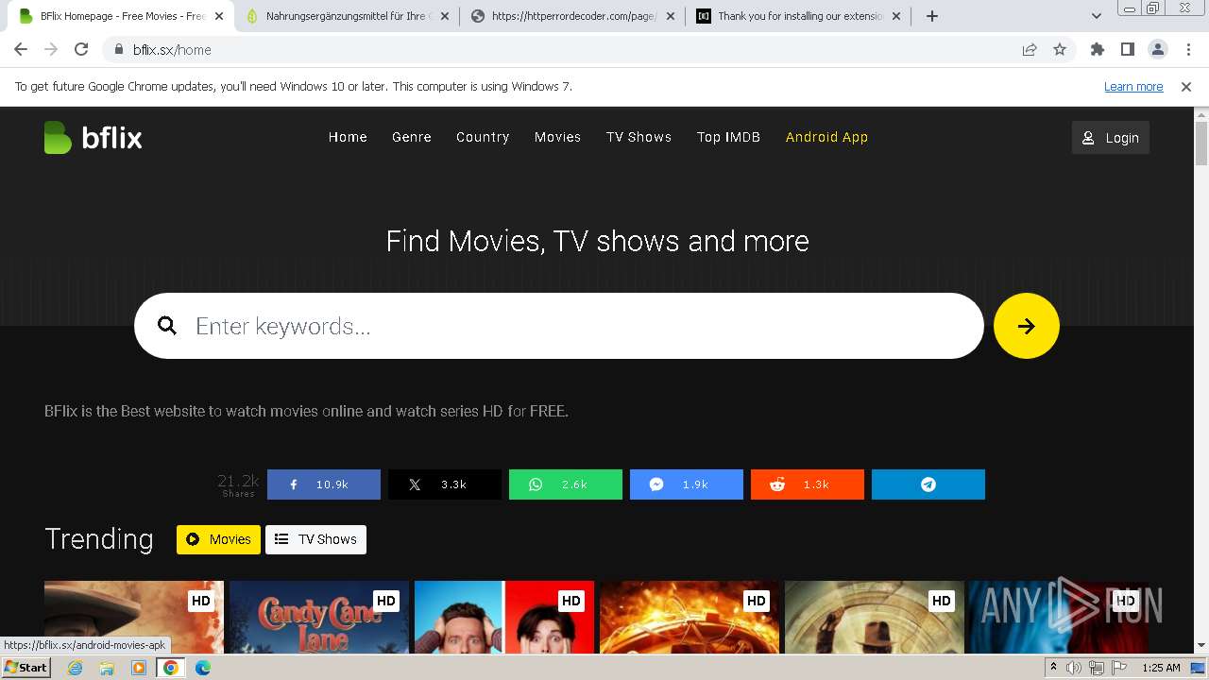The width and height of the screenshot is (1209, 680).
Task: Open the Chrome extensions puzzle icon
Action: click(1098, 49)
